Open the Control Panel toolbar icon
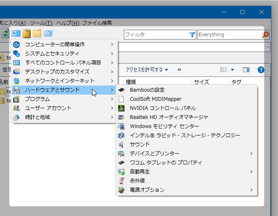Viewport: 278px width, 216px height. click(x=16, y=33)
